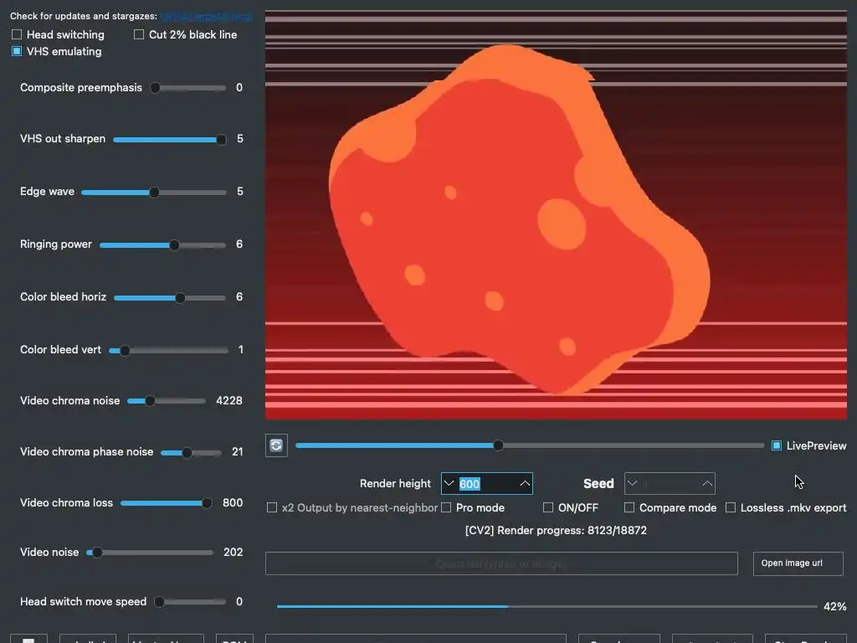
Task: Decrease Seed with the down chevron
Action: (x=633, y=483)
